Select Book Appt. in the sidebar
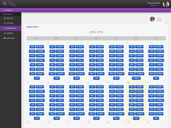 click(11, 28)
